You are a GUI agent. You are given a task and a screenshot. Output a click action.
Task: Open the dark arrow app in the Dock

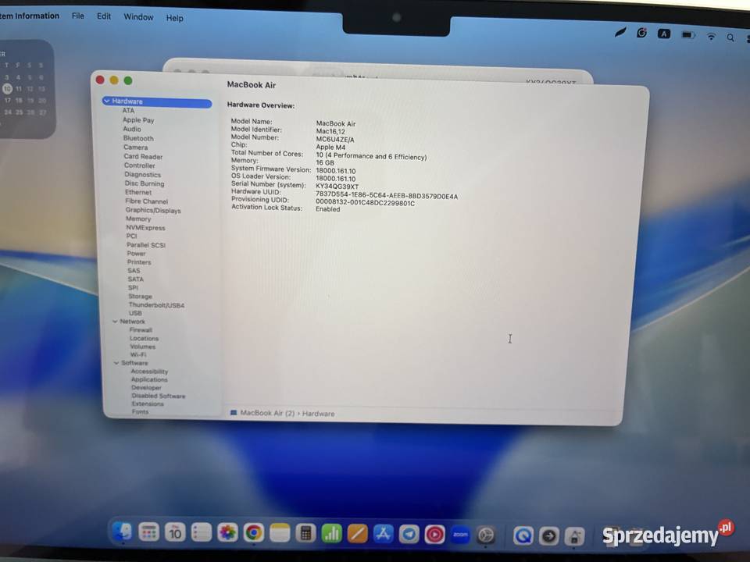tap(549, 536)
